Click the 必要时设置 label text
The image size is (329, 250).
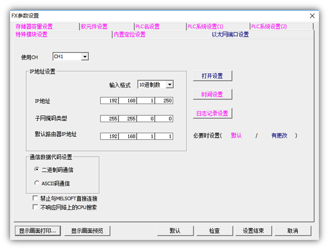pos(207,136)
